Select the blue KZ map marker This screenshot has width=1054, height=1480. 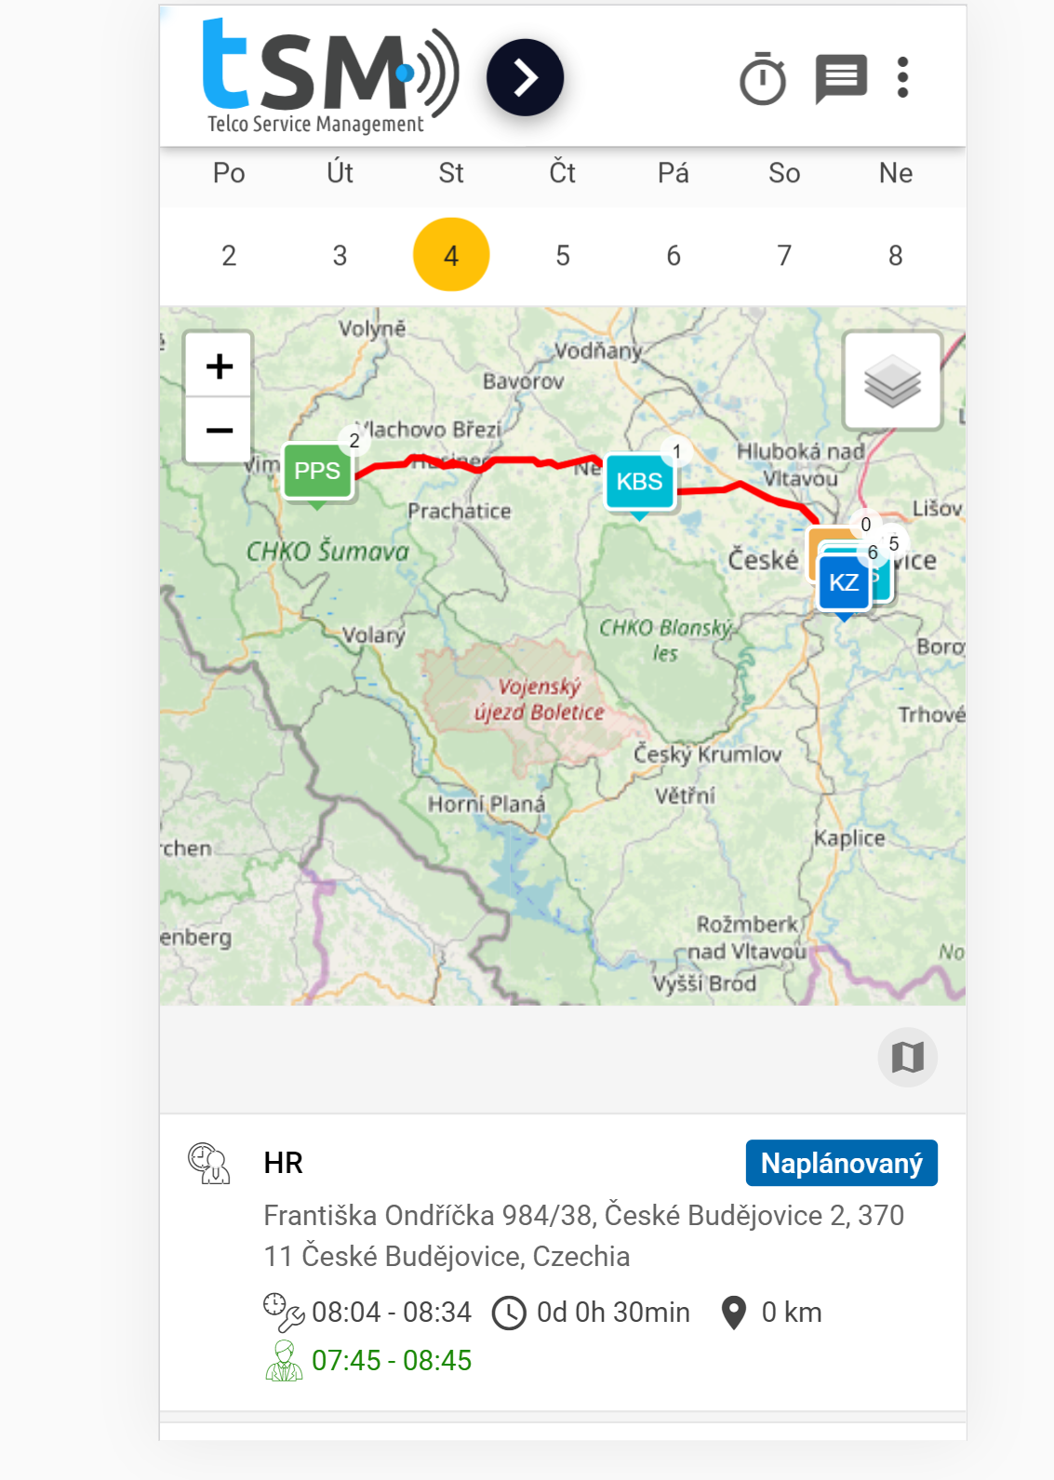click(x=843, y=583)
